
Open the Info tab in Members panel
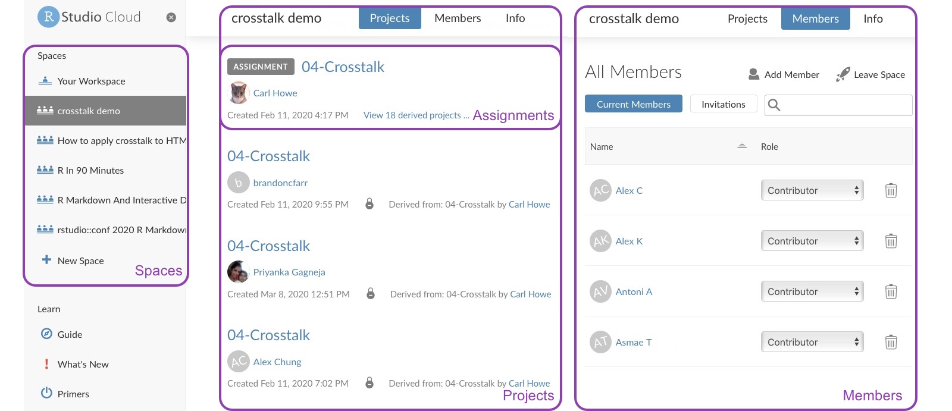click(873, 19)
